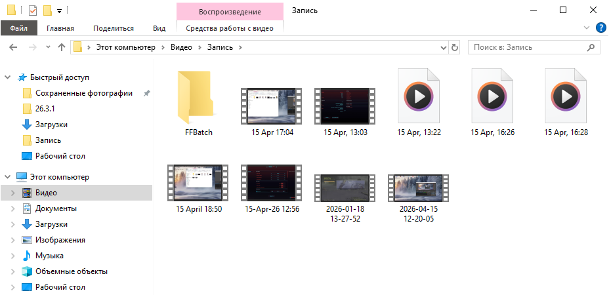Select the media file icon 15 Apr, 16:26
Viewport: 609px width, 295px height.
tap(492, 96)
